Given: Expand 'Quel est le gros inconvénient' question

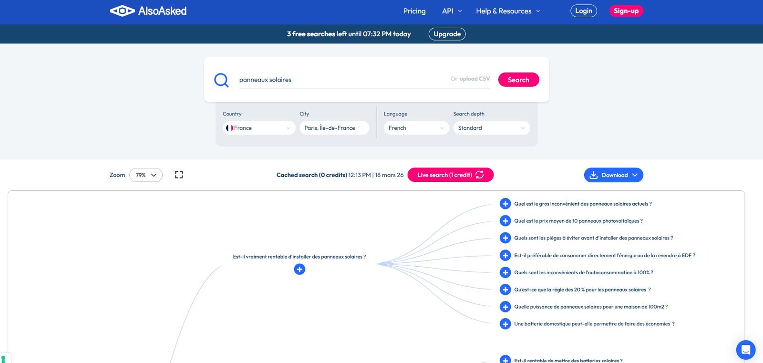Looking at the screenshot, I should [505, 204].
